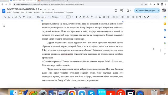This screenshot has height=95, width=168.
Task: Increase font size with plus
Action: click(72, 17)
